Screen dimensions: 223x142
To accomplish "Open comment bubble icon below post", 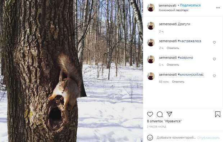I will [x=160, y=114].
